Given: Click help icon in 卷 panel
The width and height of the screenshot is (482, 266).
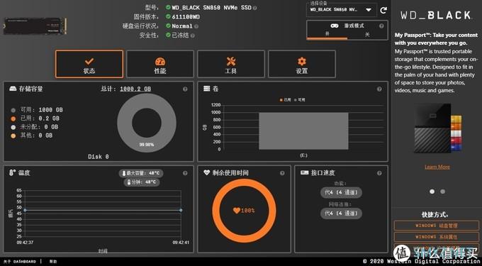Looking at the screenshot, I should click(x=379, y=89).
